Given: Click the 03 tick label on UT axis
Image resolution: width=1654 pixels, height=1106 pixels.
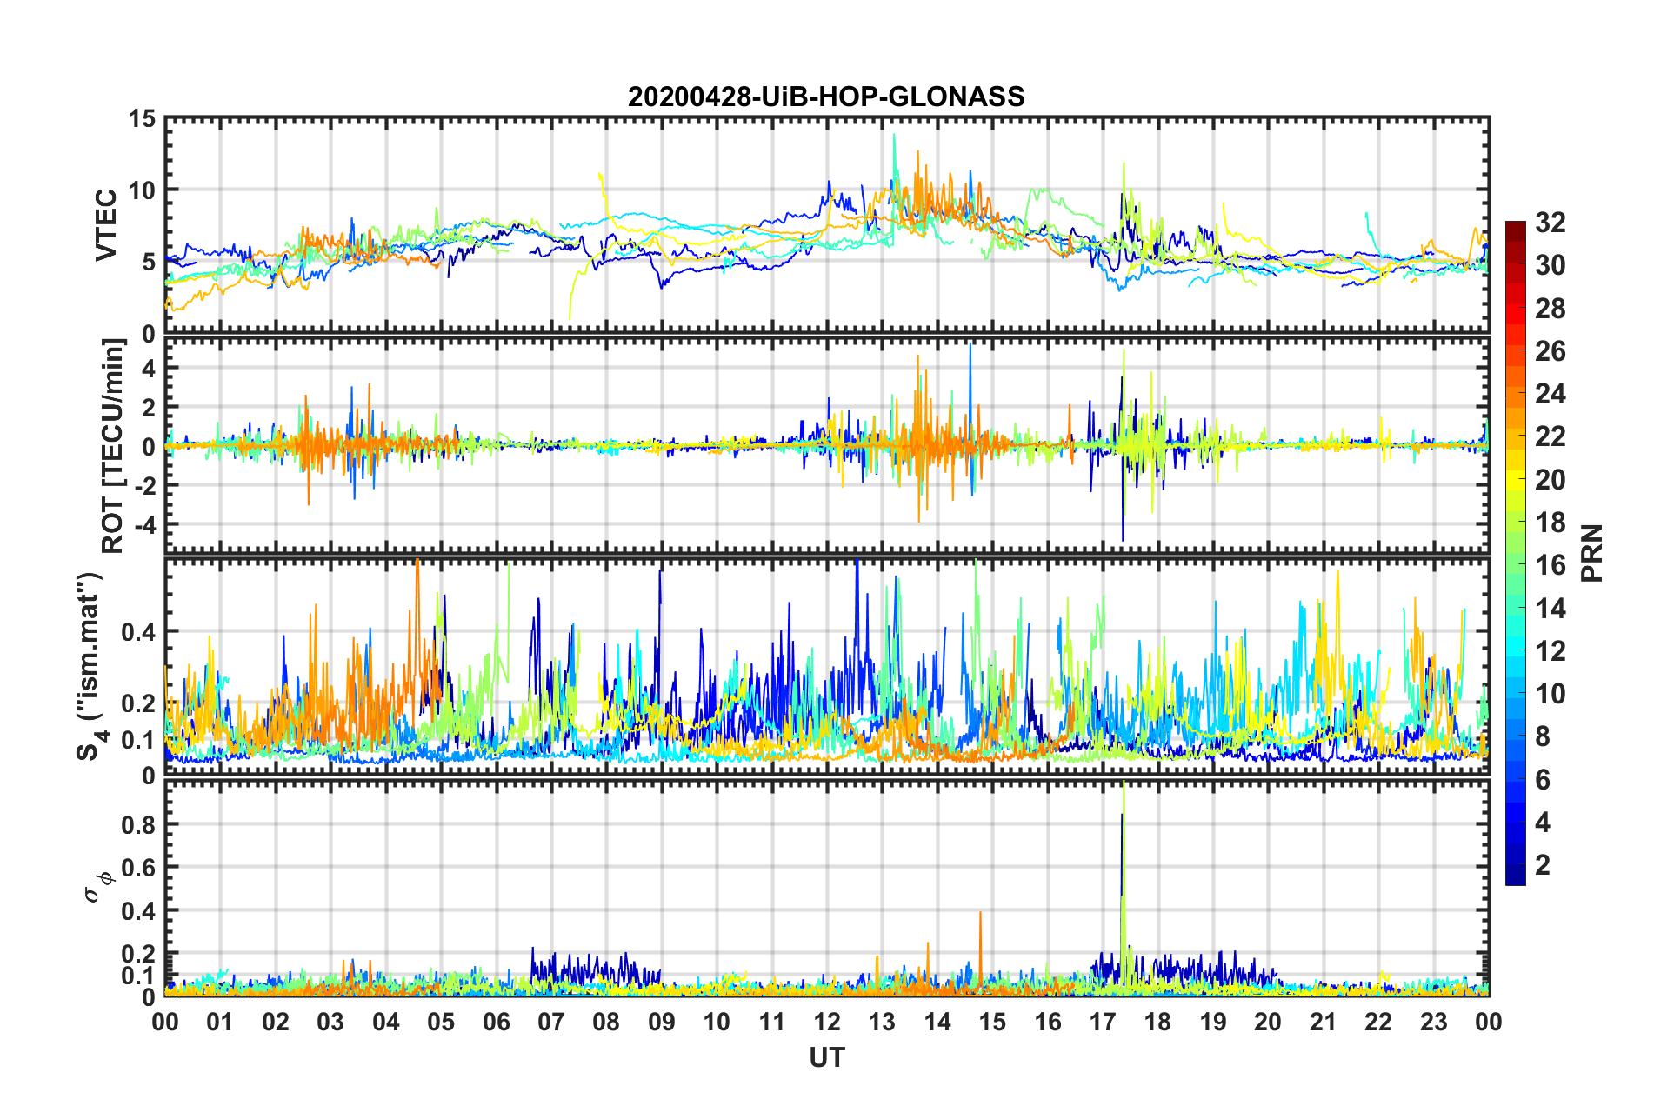Looking at the screenshot, I should pyautogui.click(x=330, y=1023).
